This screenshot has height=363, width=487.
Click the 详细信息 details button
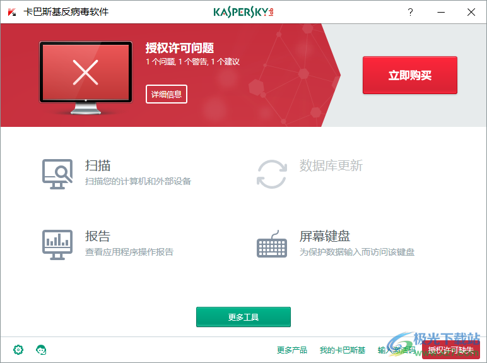(167, 94)
